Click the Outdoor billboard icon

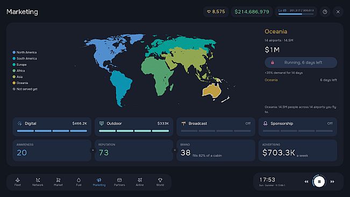click(x=102, y=123)
